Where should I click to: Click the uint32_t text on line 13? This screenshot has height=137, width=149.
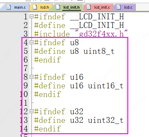tap(106, 120)
